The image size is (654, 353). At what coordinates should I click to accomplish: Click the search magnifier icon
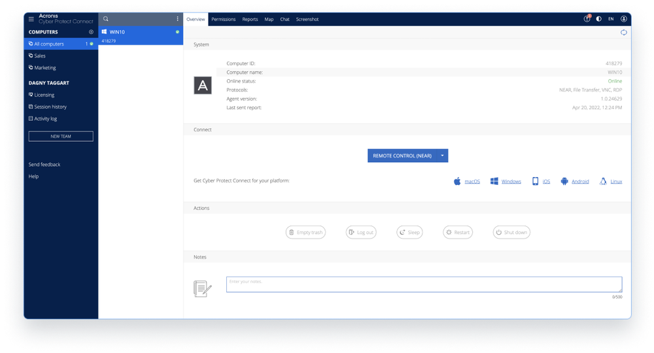tap(105, 19)
